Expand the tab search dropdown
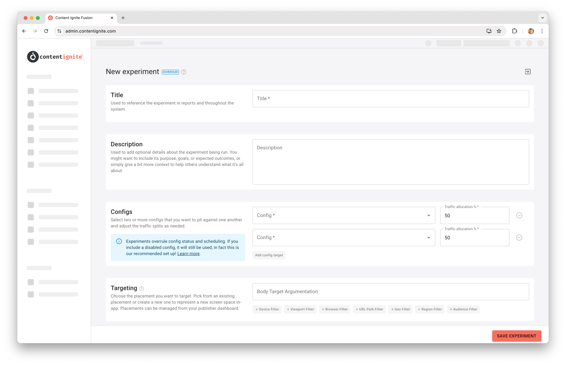 coord(543,18)
